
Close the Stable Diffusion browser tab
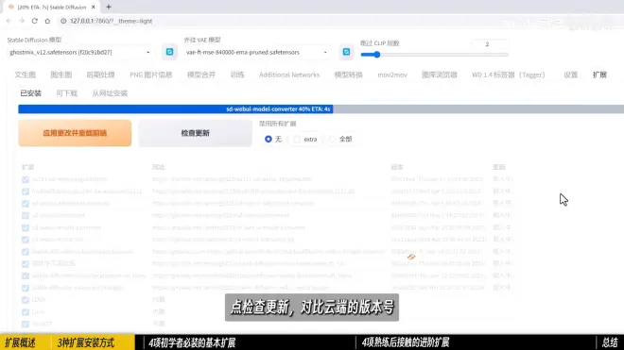point(94,8)
